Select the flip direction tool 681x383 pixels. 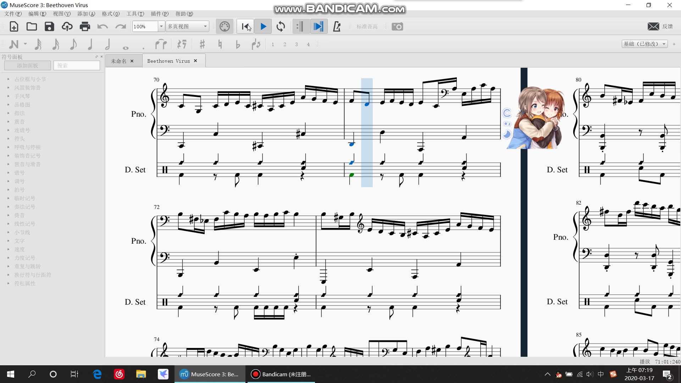256,44
